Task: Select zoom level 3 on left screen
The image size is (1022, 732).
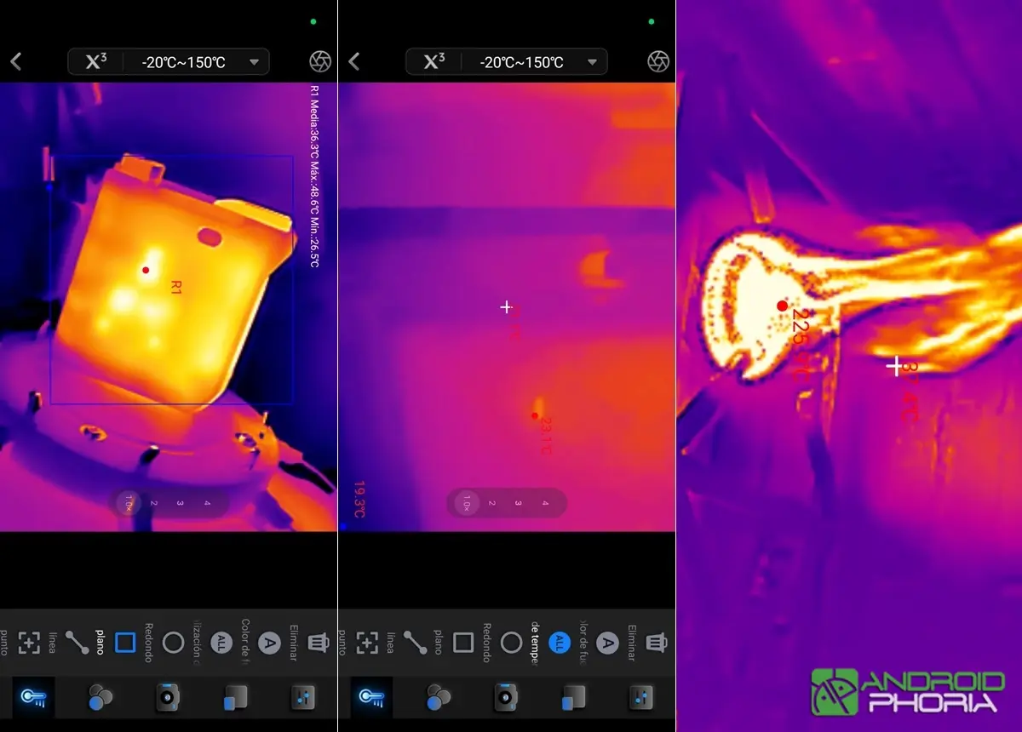Action: point(180,503)
